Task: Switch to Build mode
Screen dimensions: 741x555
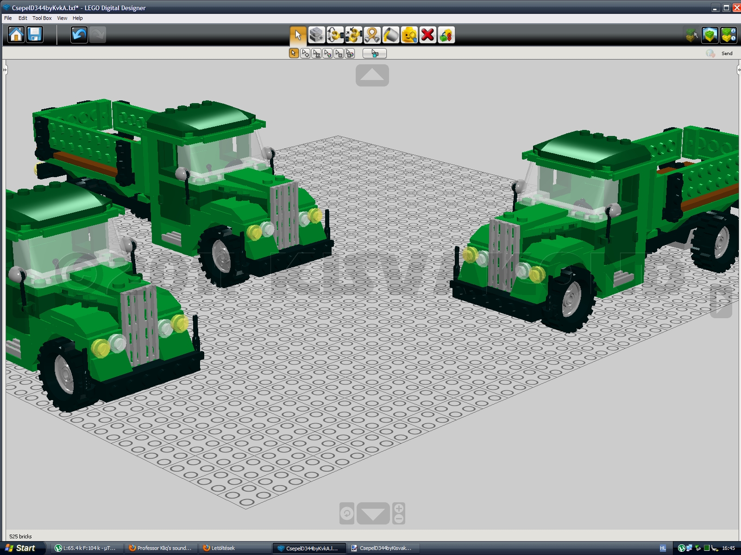Action: pos(691,35)
